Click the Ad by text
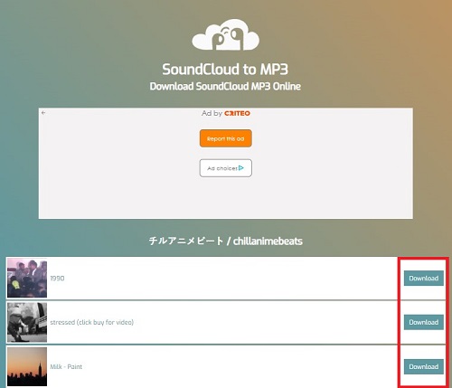The image size is (452, 388). tap(212, 113)
